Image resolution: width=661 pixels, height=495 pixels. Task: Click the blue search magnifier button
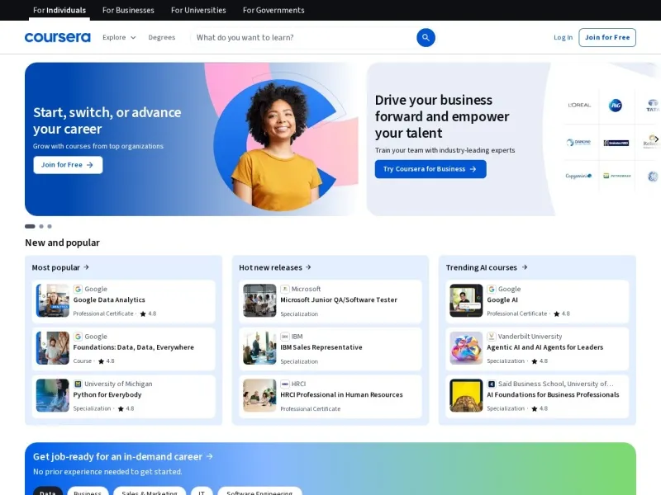click(x=426, y=37)
